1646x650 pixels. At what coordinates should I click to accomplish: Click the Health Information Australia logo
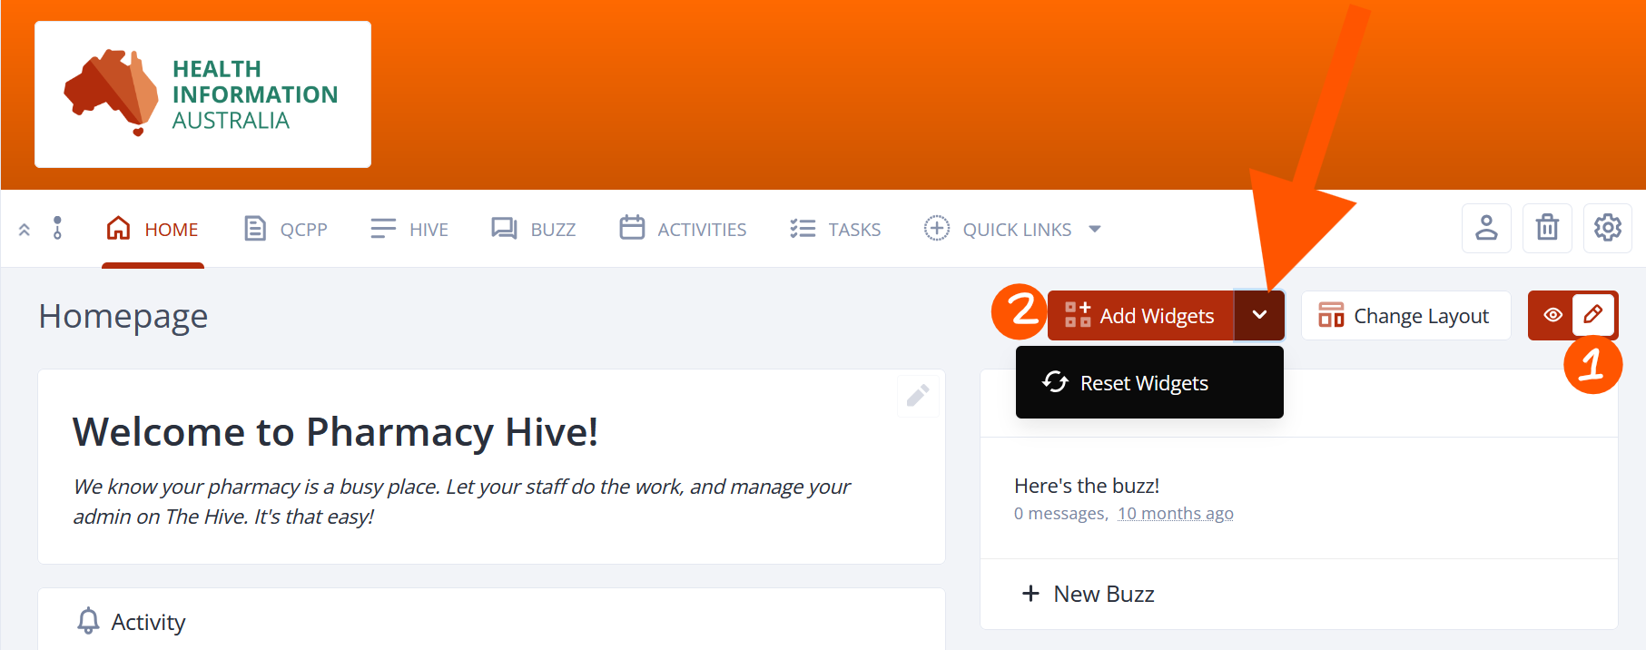click(x=202, y=94)
